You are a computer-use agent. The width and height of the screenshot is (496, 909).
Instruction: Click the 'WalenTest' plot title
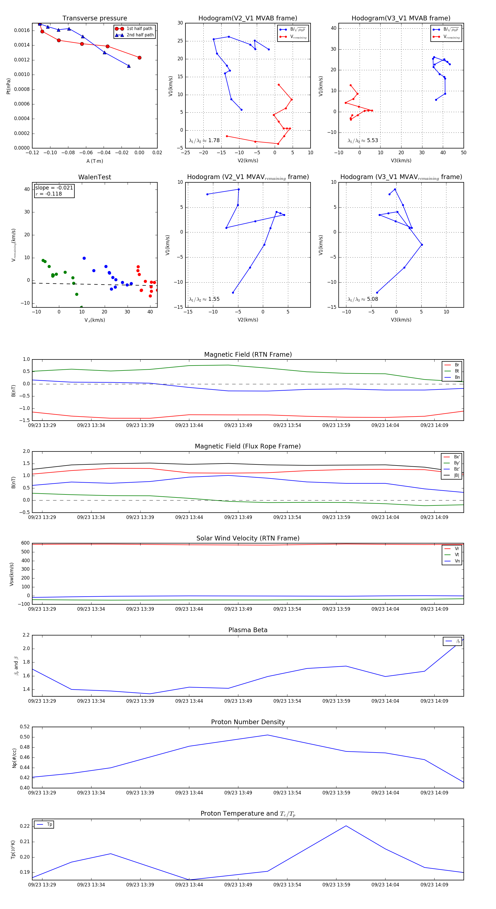pyautogui.click(x=95, y=177)
